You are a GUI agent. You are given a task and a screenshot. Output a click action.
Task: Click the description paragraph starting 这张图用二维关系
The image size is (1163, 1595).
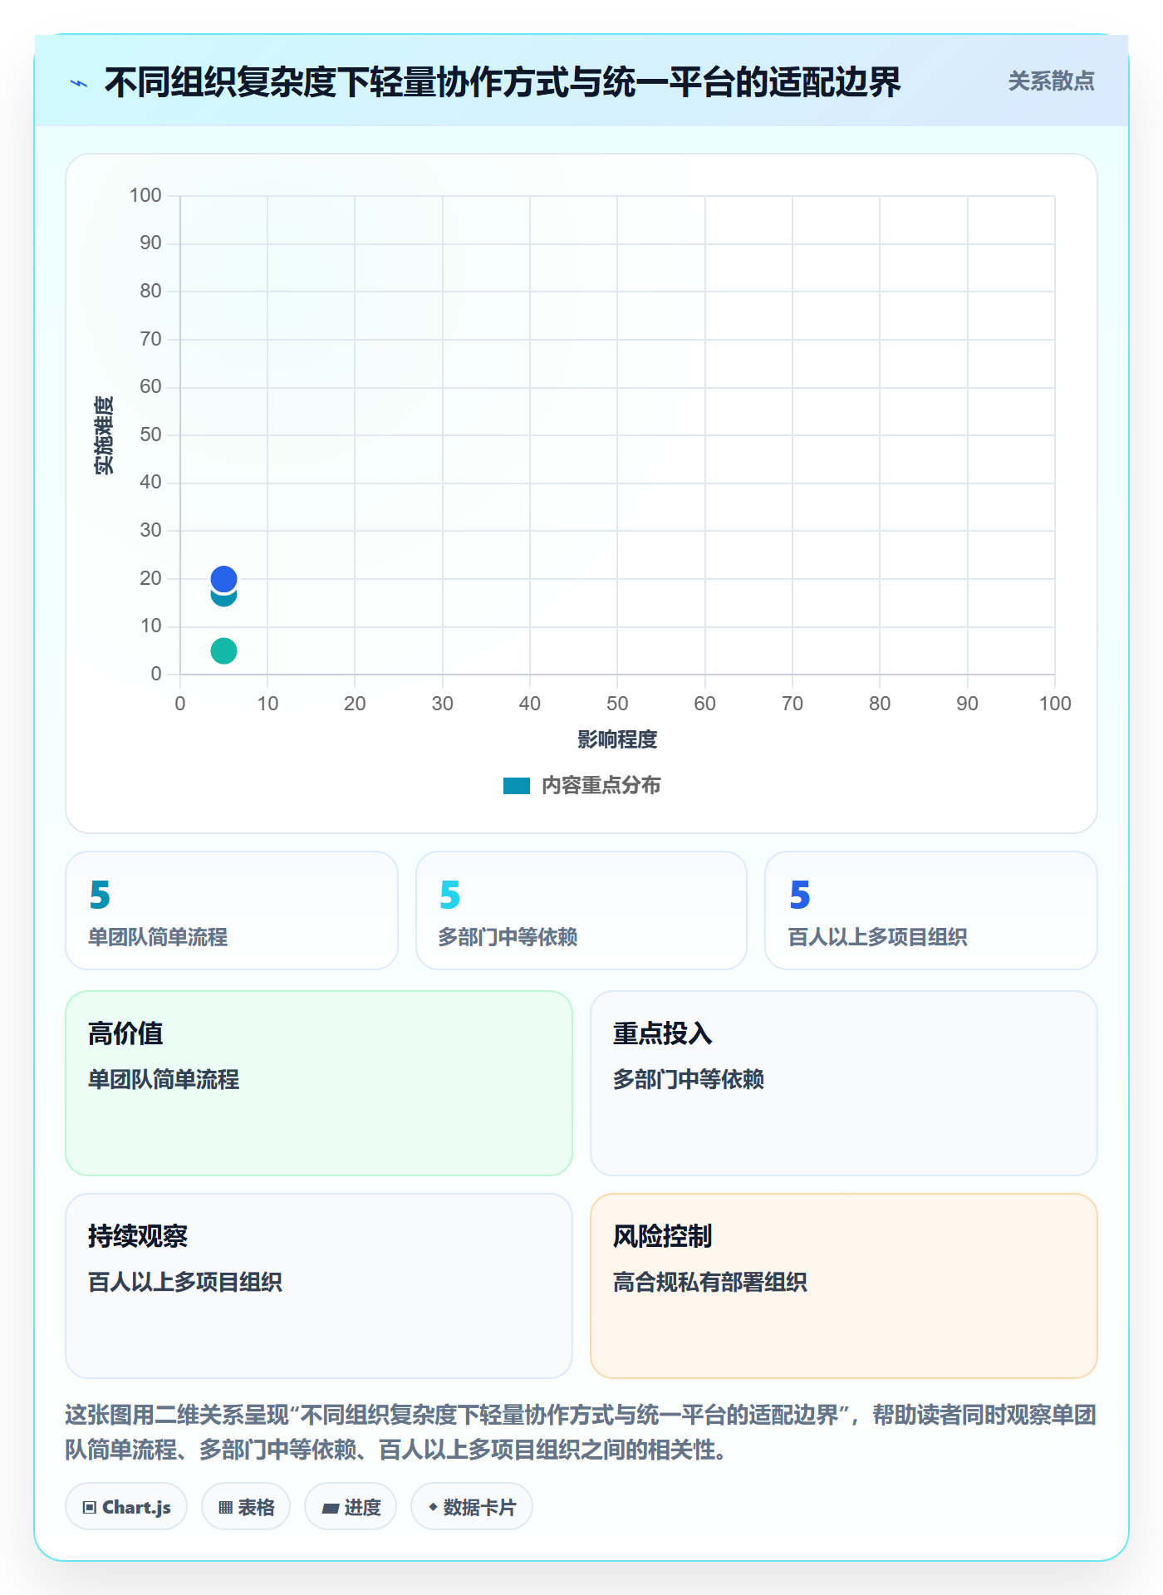[x=581, y=1432]
